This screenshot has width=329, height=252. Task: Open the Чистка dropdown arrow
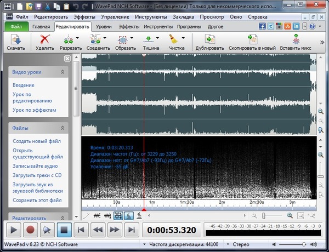[x=183, y=38]
